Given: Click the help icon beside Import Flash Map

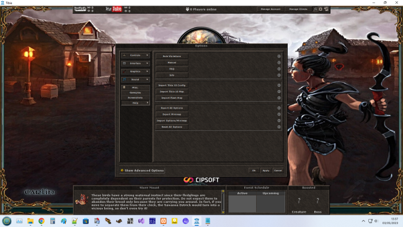Looking at the screenshot, I should pyautogui.click(x=279, y=98).
